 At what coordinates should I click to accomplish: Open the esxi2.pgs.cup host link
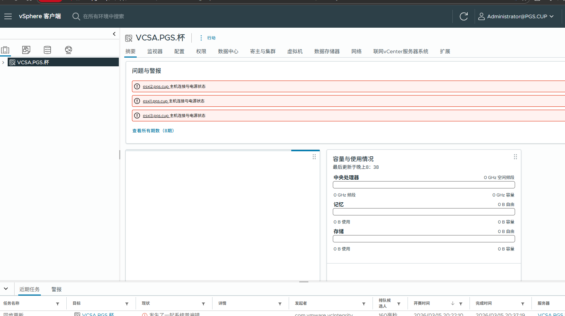click(156, 86)
